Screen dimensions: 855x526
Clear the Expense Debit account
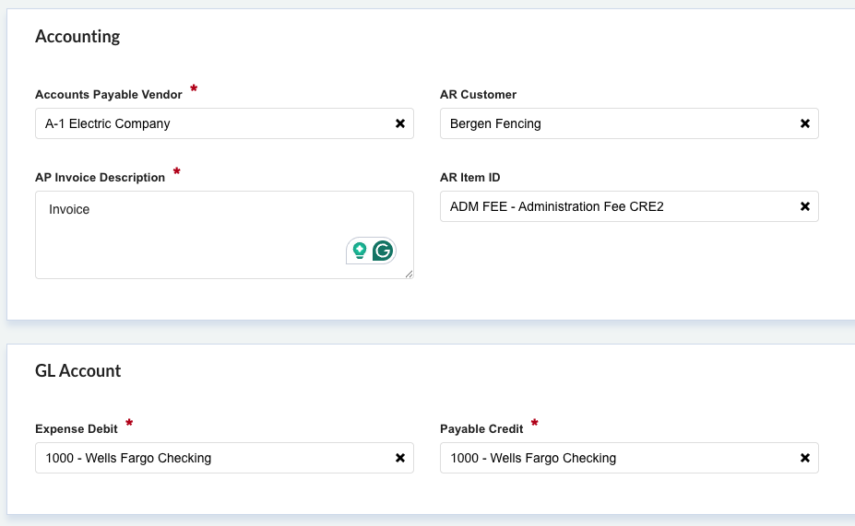click(x=400, y=458)
